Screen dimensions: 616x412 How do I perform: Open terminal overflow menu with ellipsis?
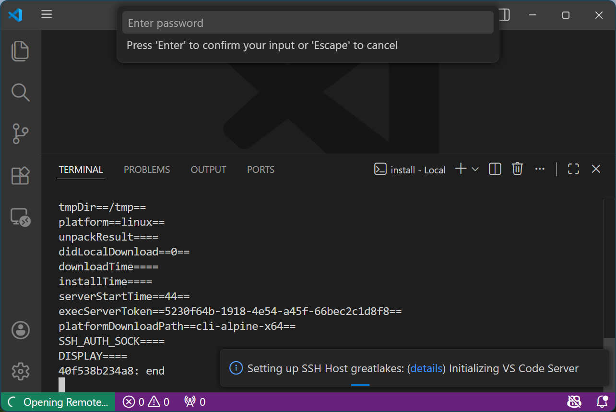point(540,169)
